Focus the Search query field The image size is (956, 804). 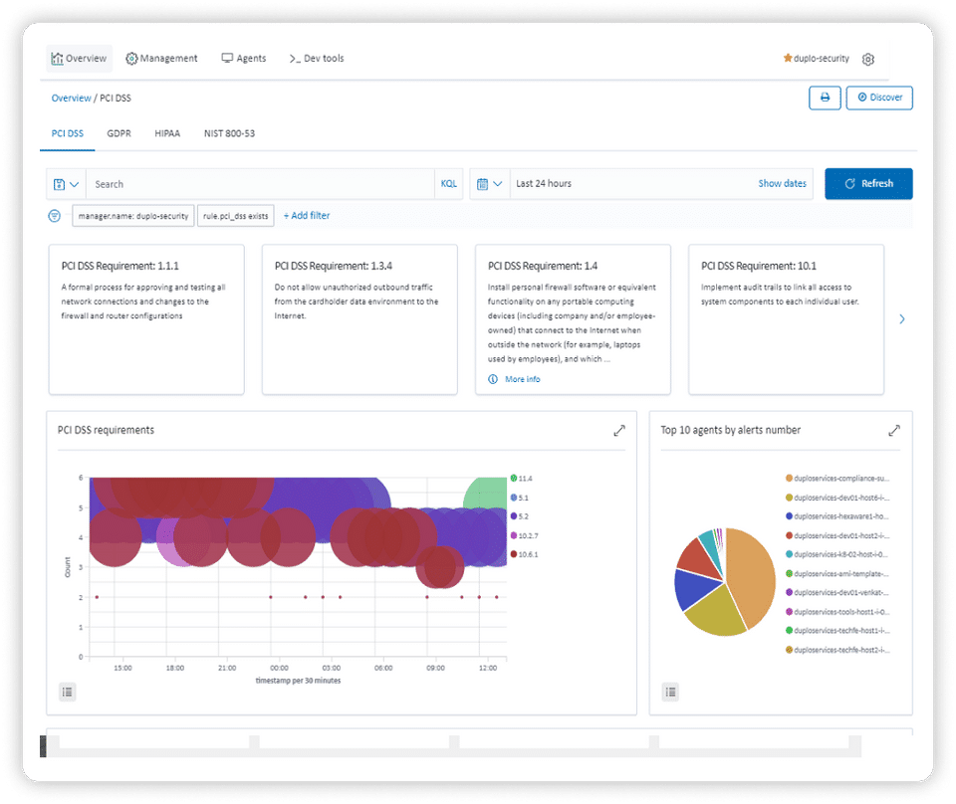260,184
